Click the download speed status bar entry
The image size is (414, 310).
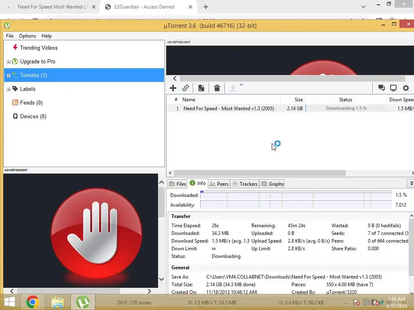click(212, 303)
